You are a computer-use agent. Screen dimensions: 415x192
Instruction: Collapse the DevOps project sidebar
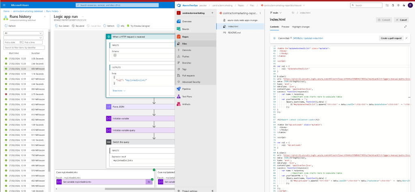213,191
